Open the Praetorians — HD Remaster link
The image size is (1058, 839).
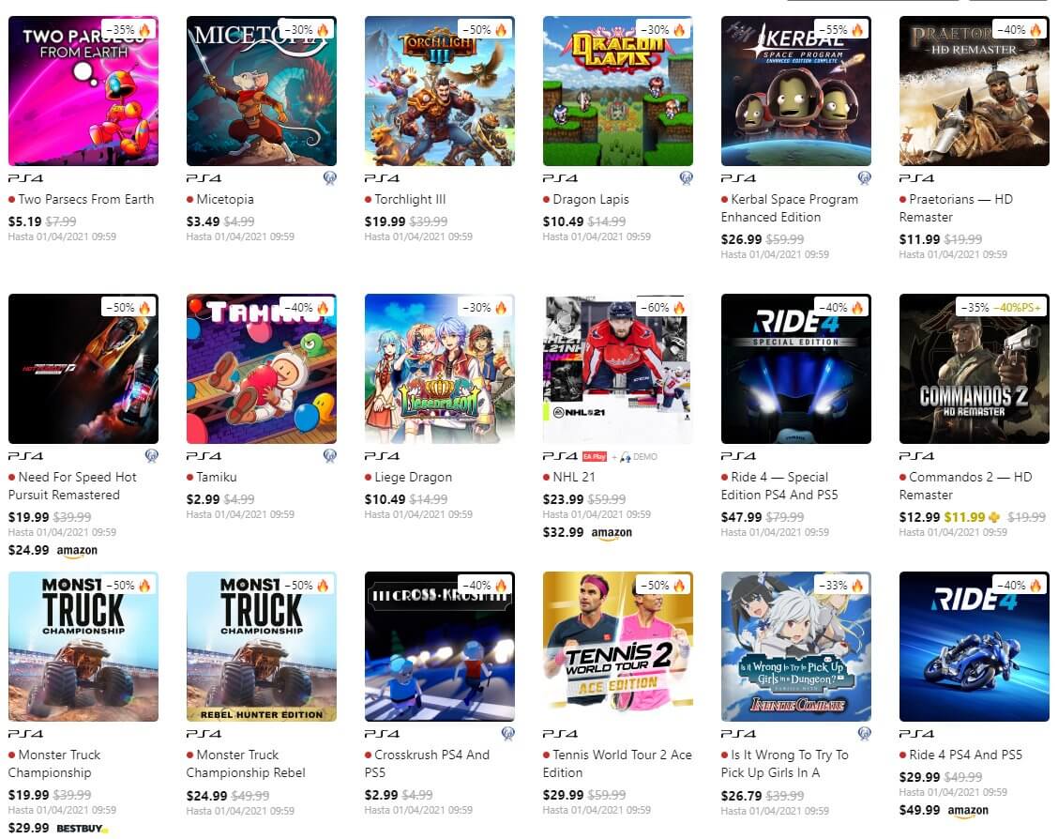click(960, 207)
